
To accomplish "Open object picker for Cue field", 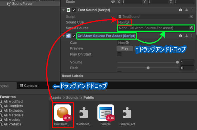I will 127,42.
